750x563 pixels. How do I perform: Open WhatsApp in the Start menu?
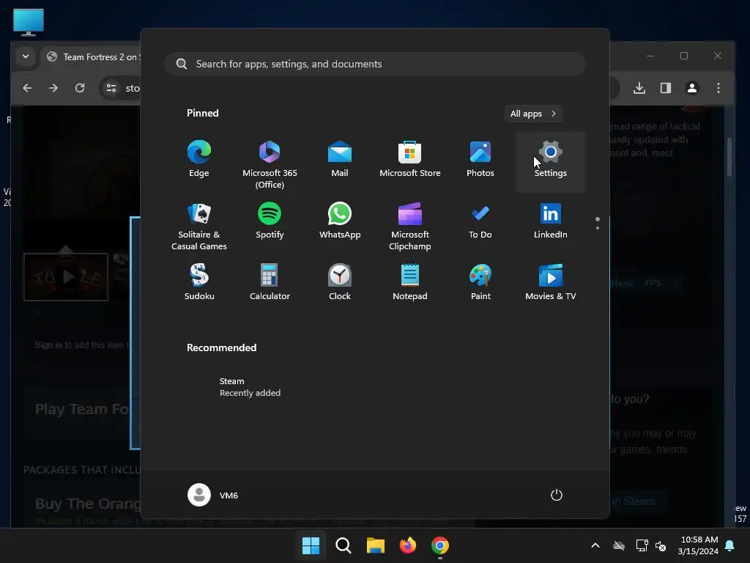coord(340,221)
